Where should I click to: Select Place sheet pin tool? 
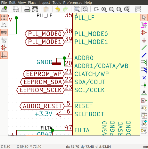point(144,131)
